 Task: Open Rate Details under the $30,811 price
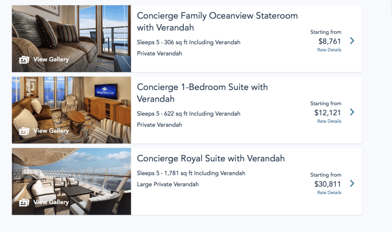[329, 193]
